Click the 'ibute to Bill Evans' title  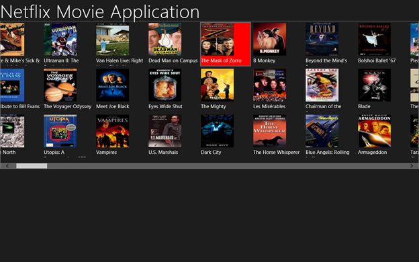20,106
